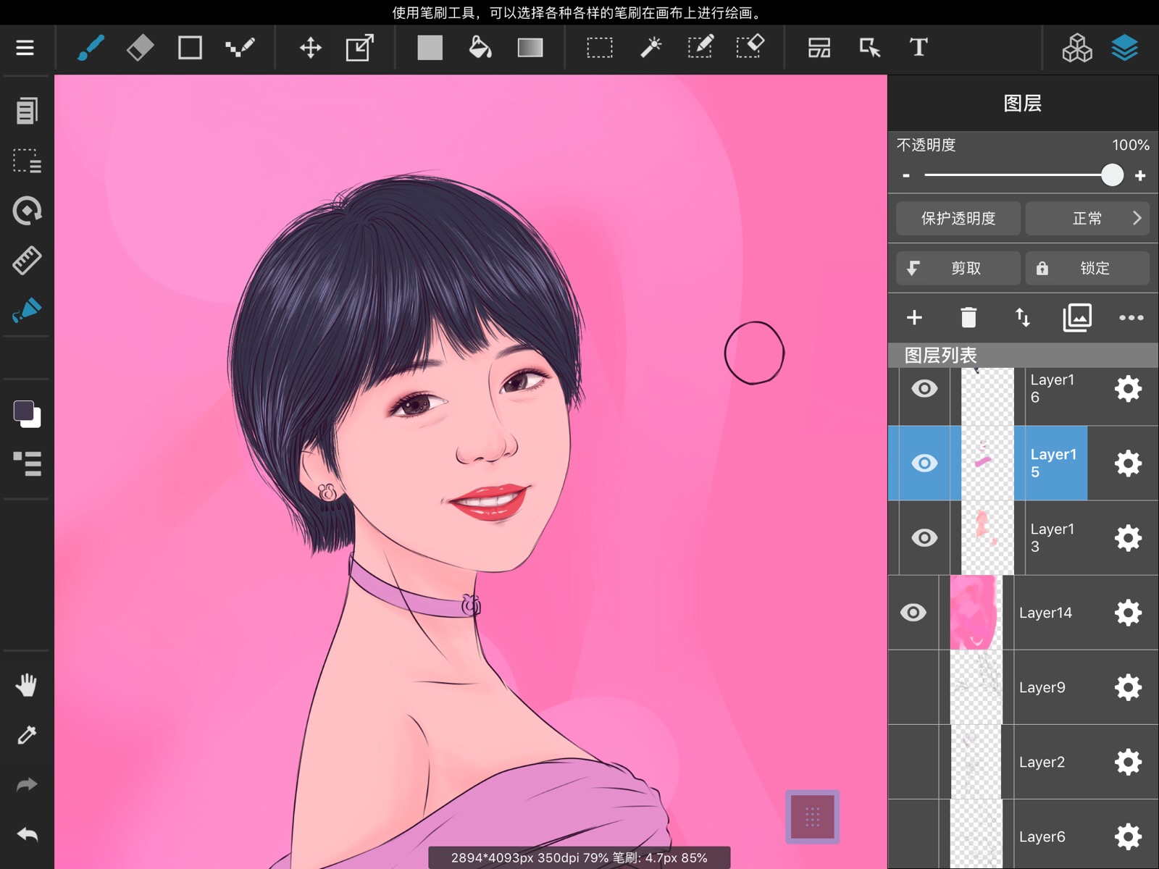Click the Redo arrow
1159x869 pixels.
(27, 784)
